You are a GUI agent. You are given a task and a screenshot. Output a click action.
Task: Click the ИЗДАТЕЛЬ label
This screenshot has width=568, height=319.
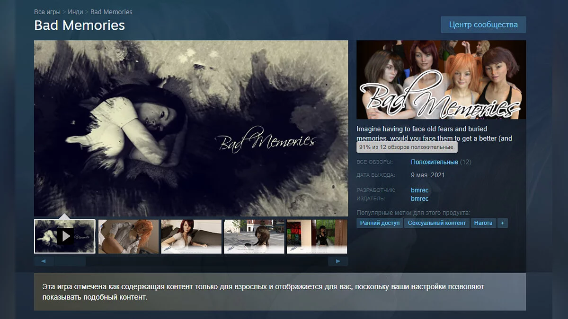coord(371,199)
